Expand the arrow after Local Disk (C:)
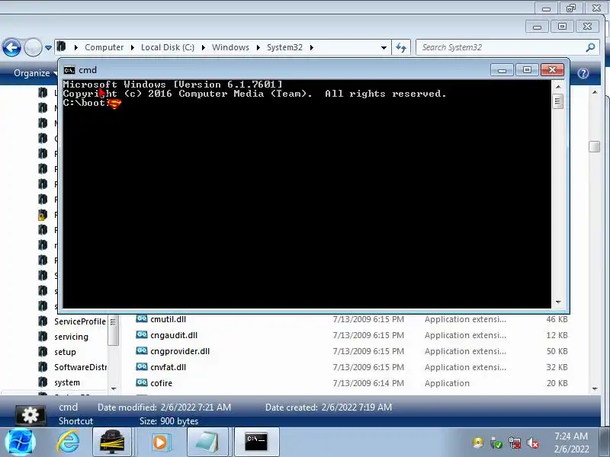This screenshot has width=610, height=457. pos(203,47)
